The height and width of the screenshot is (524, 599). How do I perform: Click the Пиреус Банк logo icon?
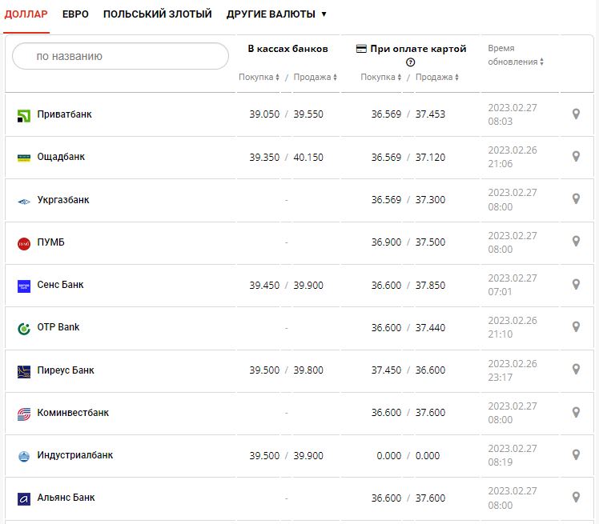[x=24, y=371]
